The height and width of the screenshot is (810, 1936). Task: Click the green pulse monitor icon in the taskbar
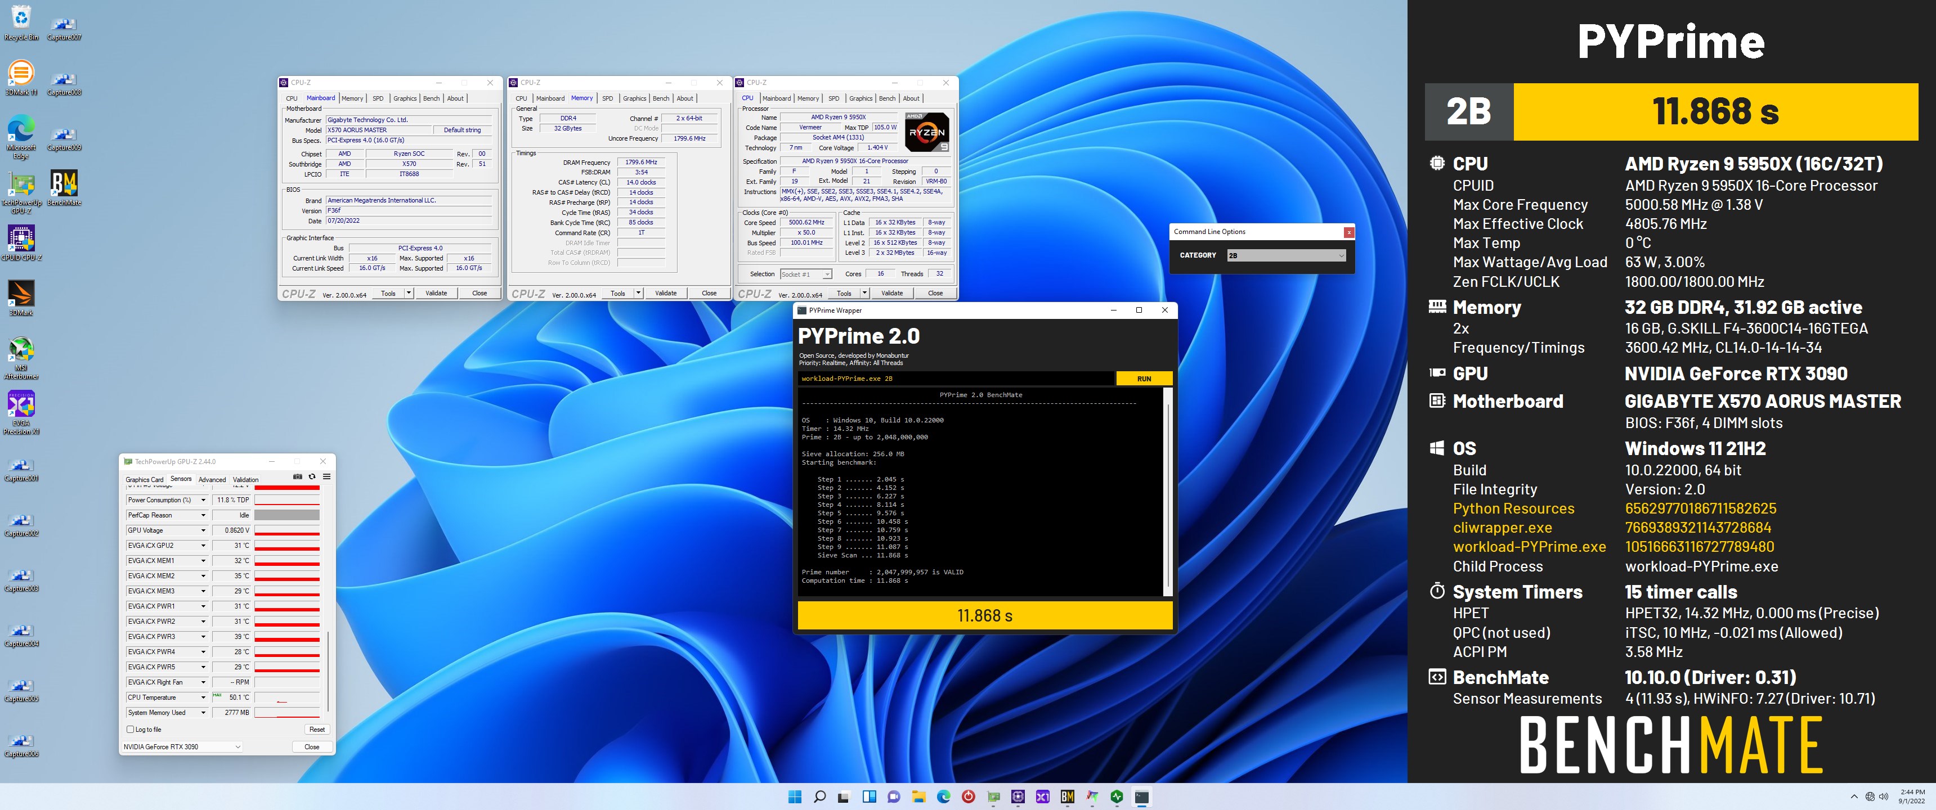click(x=1117, y=796)
